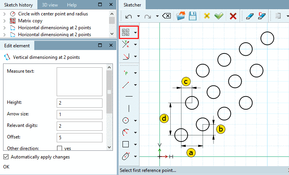
Task: Open line tool dropdown arrow
Action: click(x=136, y=85)
